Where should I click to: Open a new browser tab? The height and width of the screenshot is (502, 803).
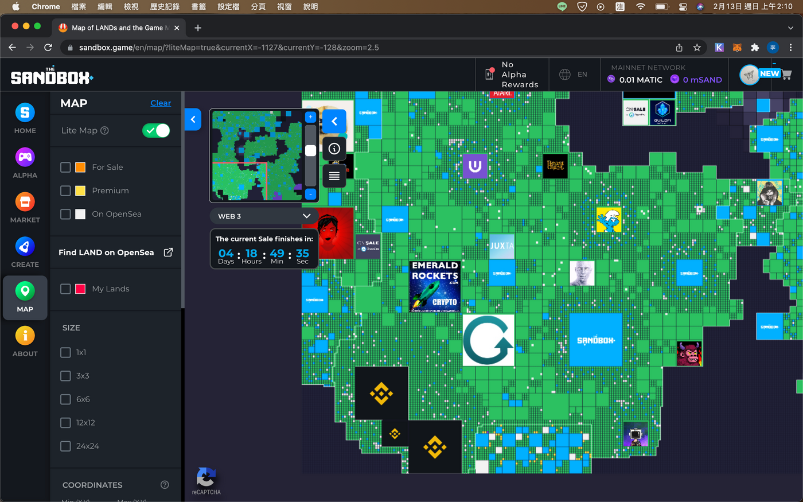198,28
